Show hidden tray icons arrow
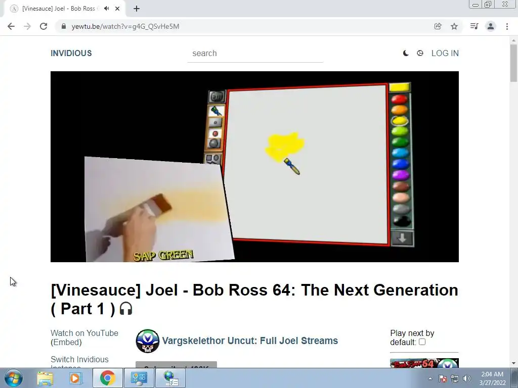 (430, 378)
